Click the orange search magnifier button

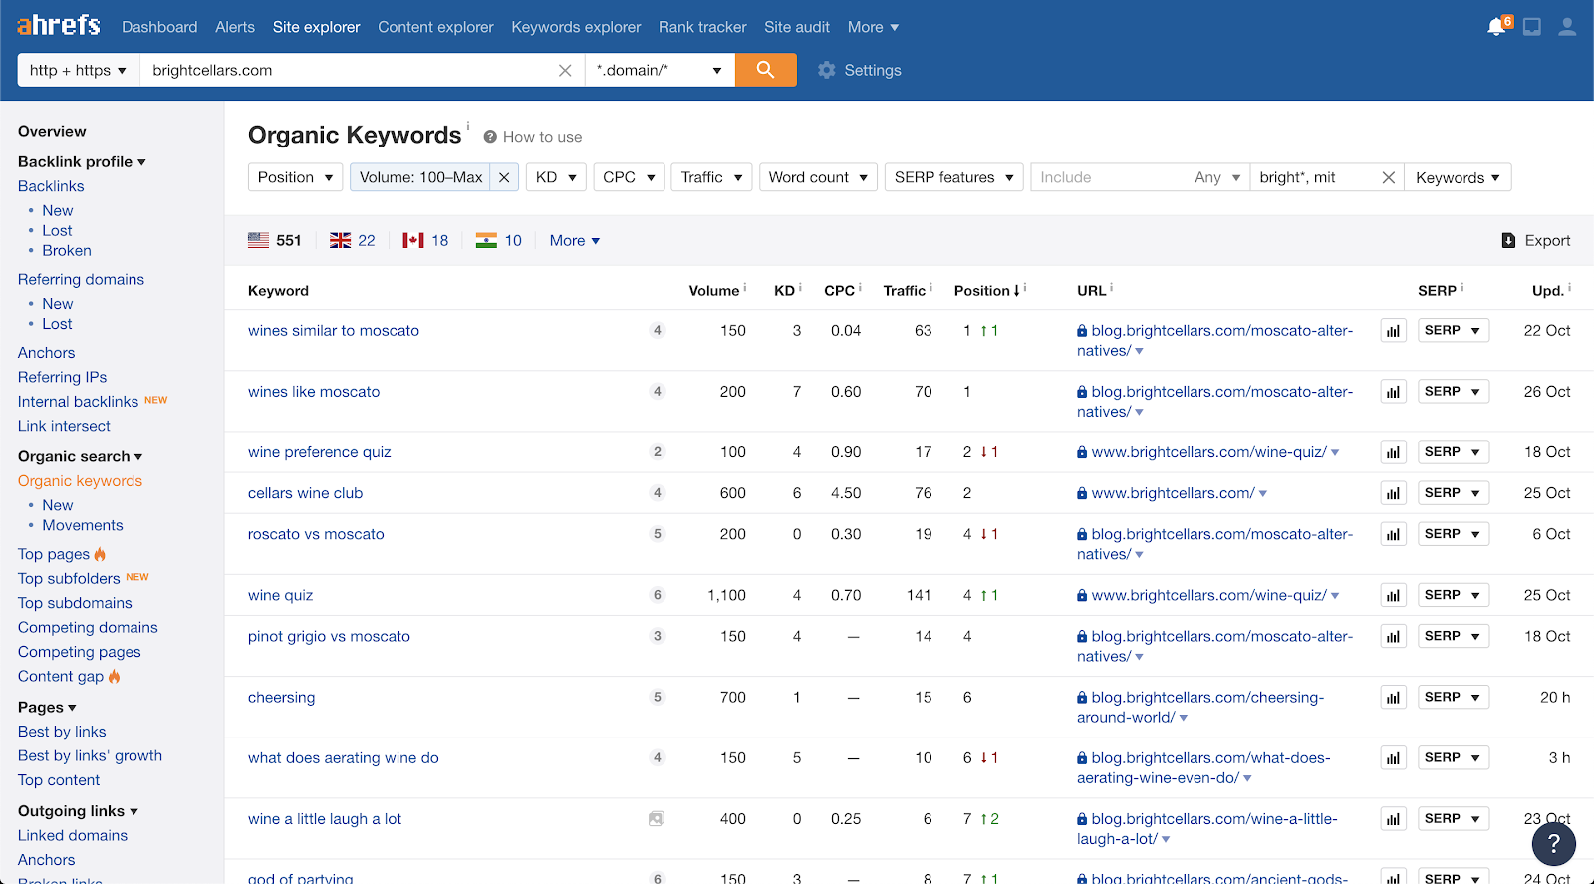pos(765,70)
